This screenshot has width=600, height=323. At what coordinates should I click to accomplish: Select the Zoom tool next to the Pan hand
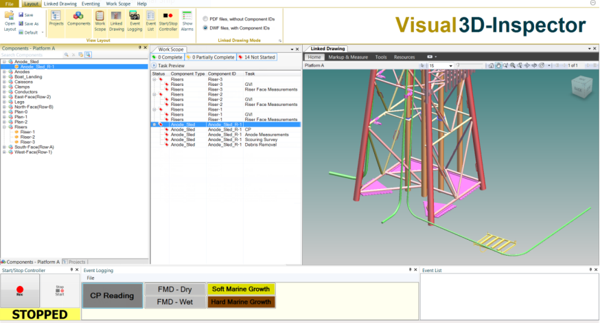pos(505,65)
